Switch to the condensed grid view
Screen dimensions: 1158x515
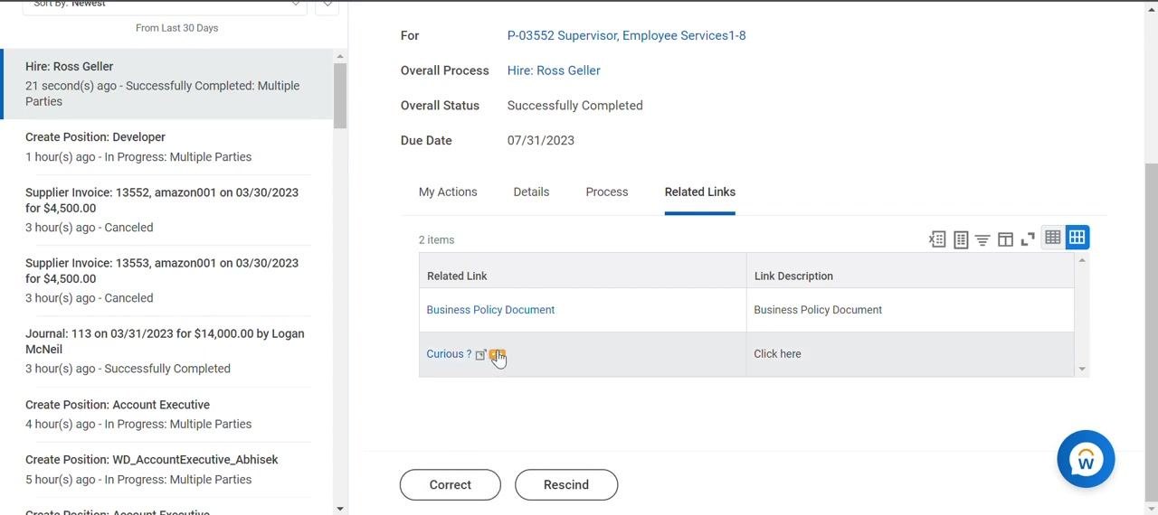coord(1053,238)
